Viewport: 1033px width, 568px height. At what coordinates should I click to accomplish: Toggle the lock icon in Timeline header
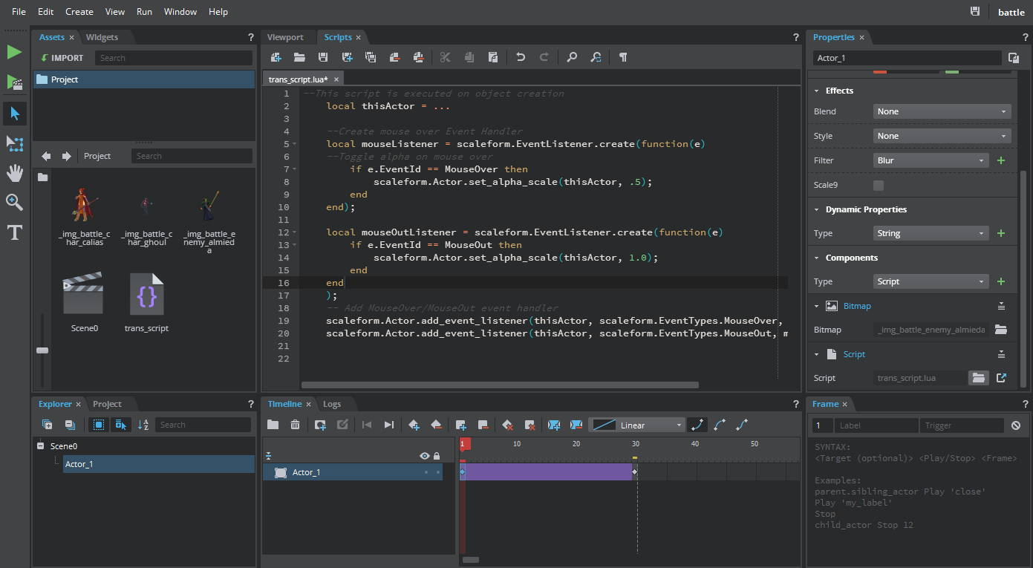click(x=437, y=456)
